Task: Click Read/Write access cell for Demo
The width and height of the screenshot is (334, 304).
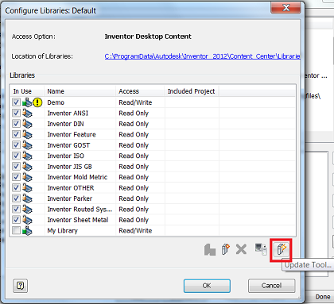Action: click(135, 102)
